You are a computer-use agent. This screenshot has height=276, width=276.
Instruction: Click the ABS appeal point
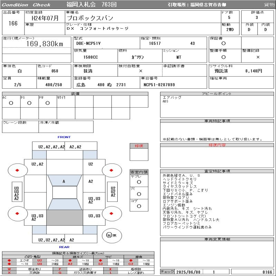click(166, 101)
